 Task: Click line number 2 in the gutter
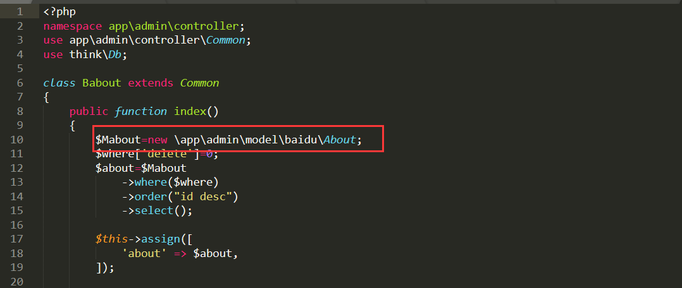20,26
